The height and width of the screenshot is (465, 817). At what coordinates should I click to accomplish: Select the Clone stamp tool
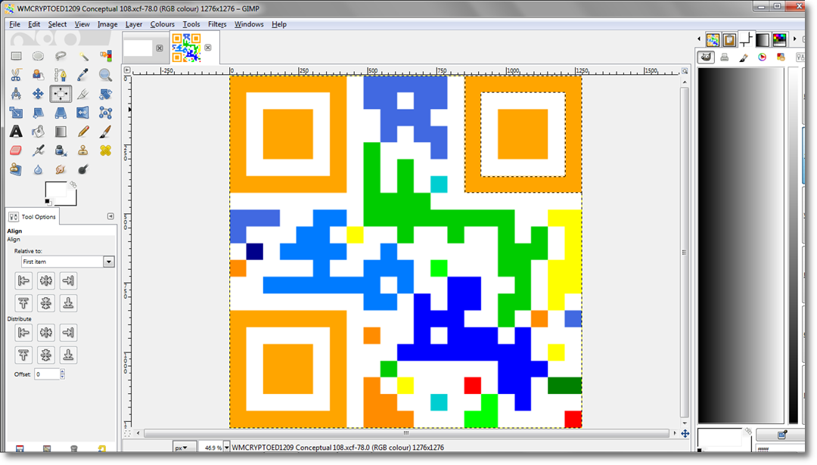(83, 150)
